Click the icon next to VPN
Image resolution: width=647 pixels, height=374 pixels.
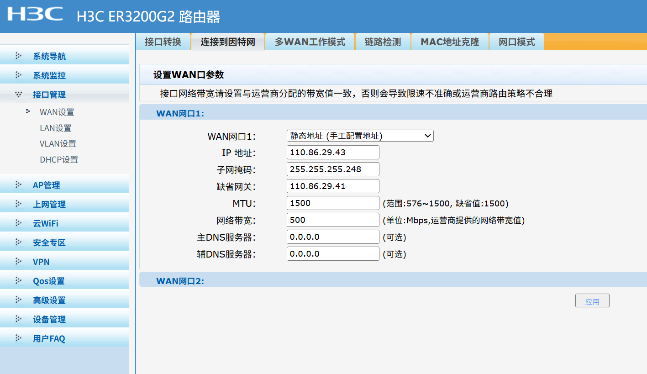18,262
